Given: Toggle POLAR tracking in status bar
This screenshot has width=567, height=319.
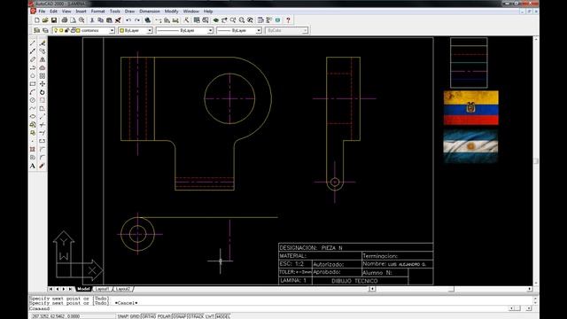Looking at the screenshot, I should click(164, 316).
